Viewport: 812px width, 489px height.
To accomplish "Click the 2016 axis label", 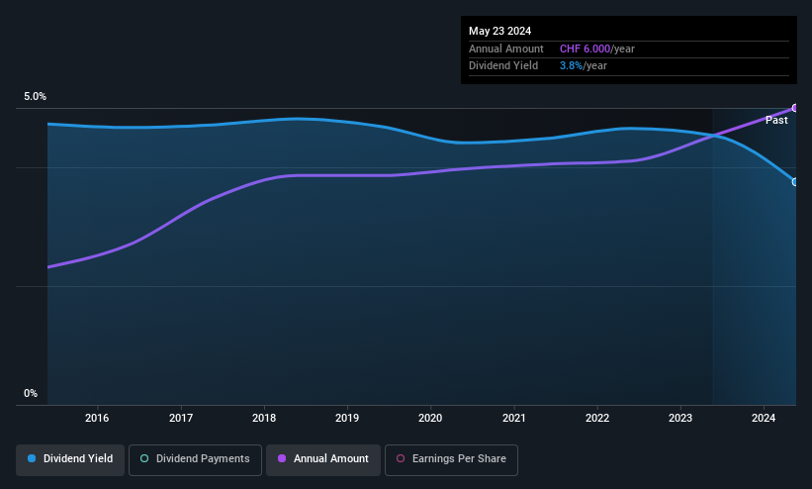I will pos(97,418).
